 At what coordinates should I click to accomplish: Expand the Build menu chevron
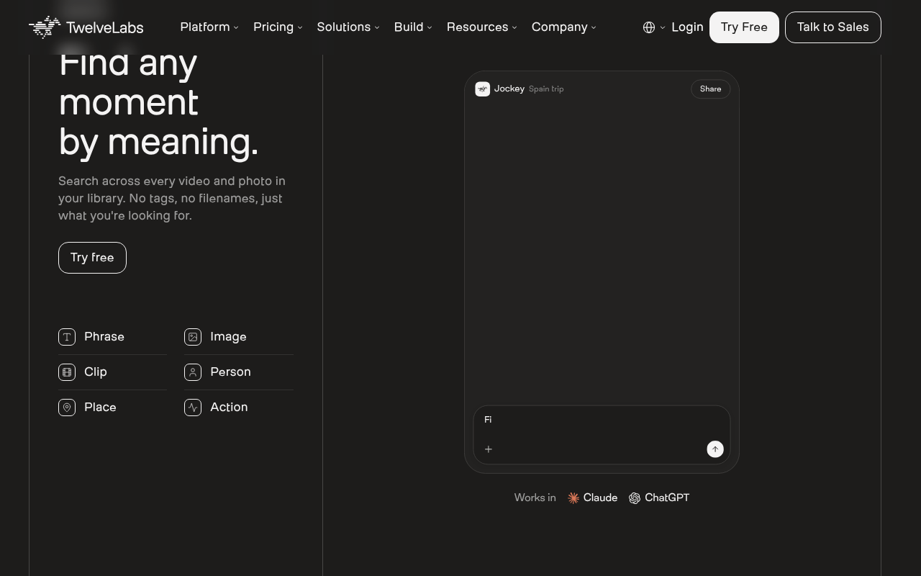[430, 27]
